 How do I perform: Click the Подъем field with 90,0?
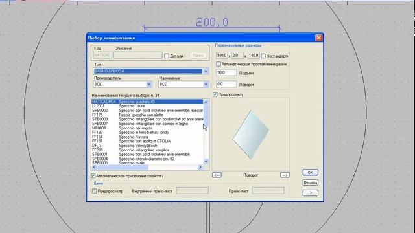pos(226,72)
